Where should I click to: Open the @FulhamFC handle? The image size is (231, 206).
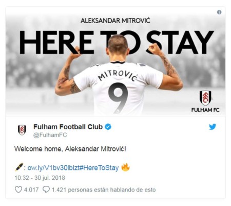pyautogui.click(x=50, y=135)
